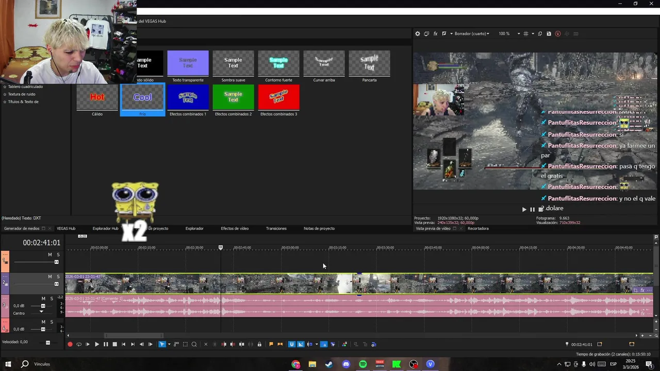Copy snapshot to clipboard icon

pyautogui.click(x=540, y=33)
